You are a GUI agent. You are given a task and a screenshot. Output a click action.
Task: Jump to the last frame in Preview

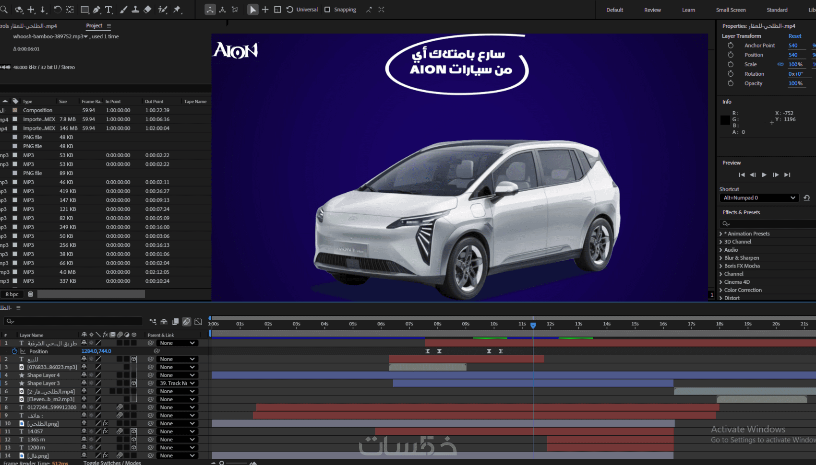point(787,175)
